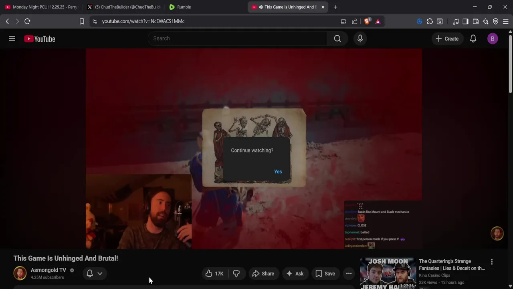Open The Quartering's Strange Fantasies video thumbnail
This screenshot has height=289, width=513.
(388, 273)
